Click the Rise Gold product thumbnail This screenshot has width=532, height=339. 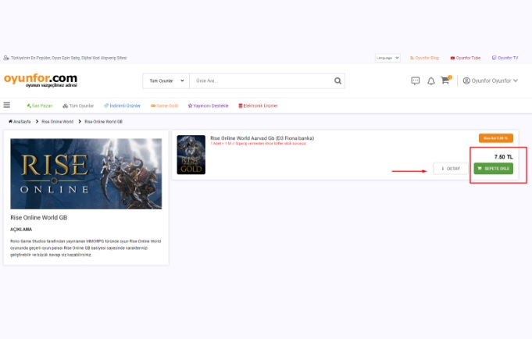[x=191, y=155]
